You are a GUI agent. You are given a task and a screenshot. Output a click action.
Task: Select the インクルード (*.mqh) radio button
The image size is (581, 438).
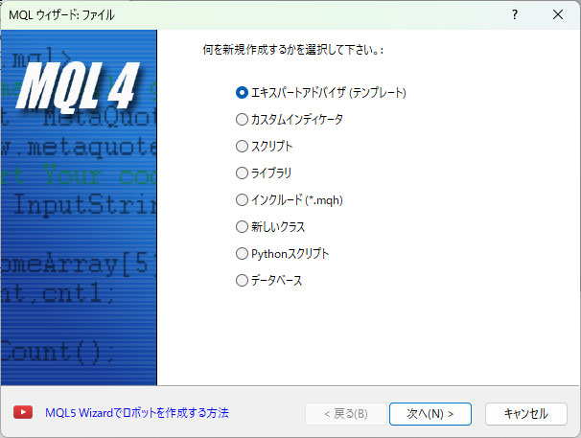(242, 200)
